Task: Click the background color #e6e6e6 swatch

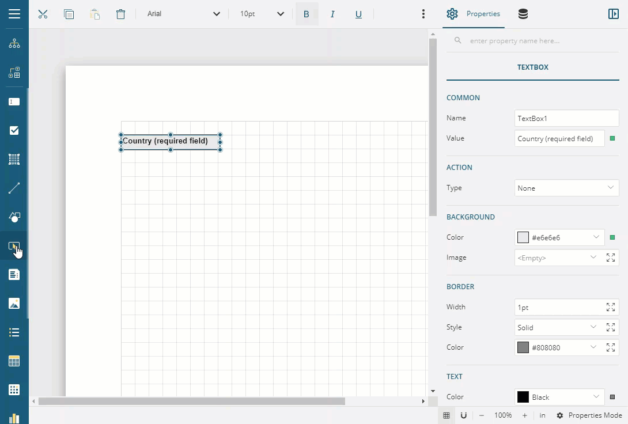Action: (x=523, y=237)
